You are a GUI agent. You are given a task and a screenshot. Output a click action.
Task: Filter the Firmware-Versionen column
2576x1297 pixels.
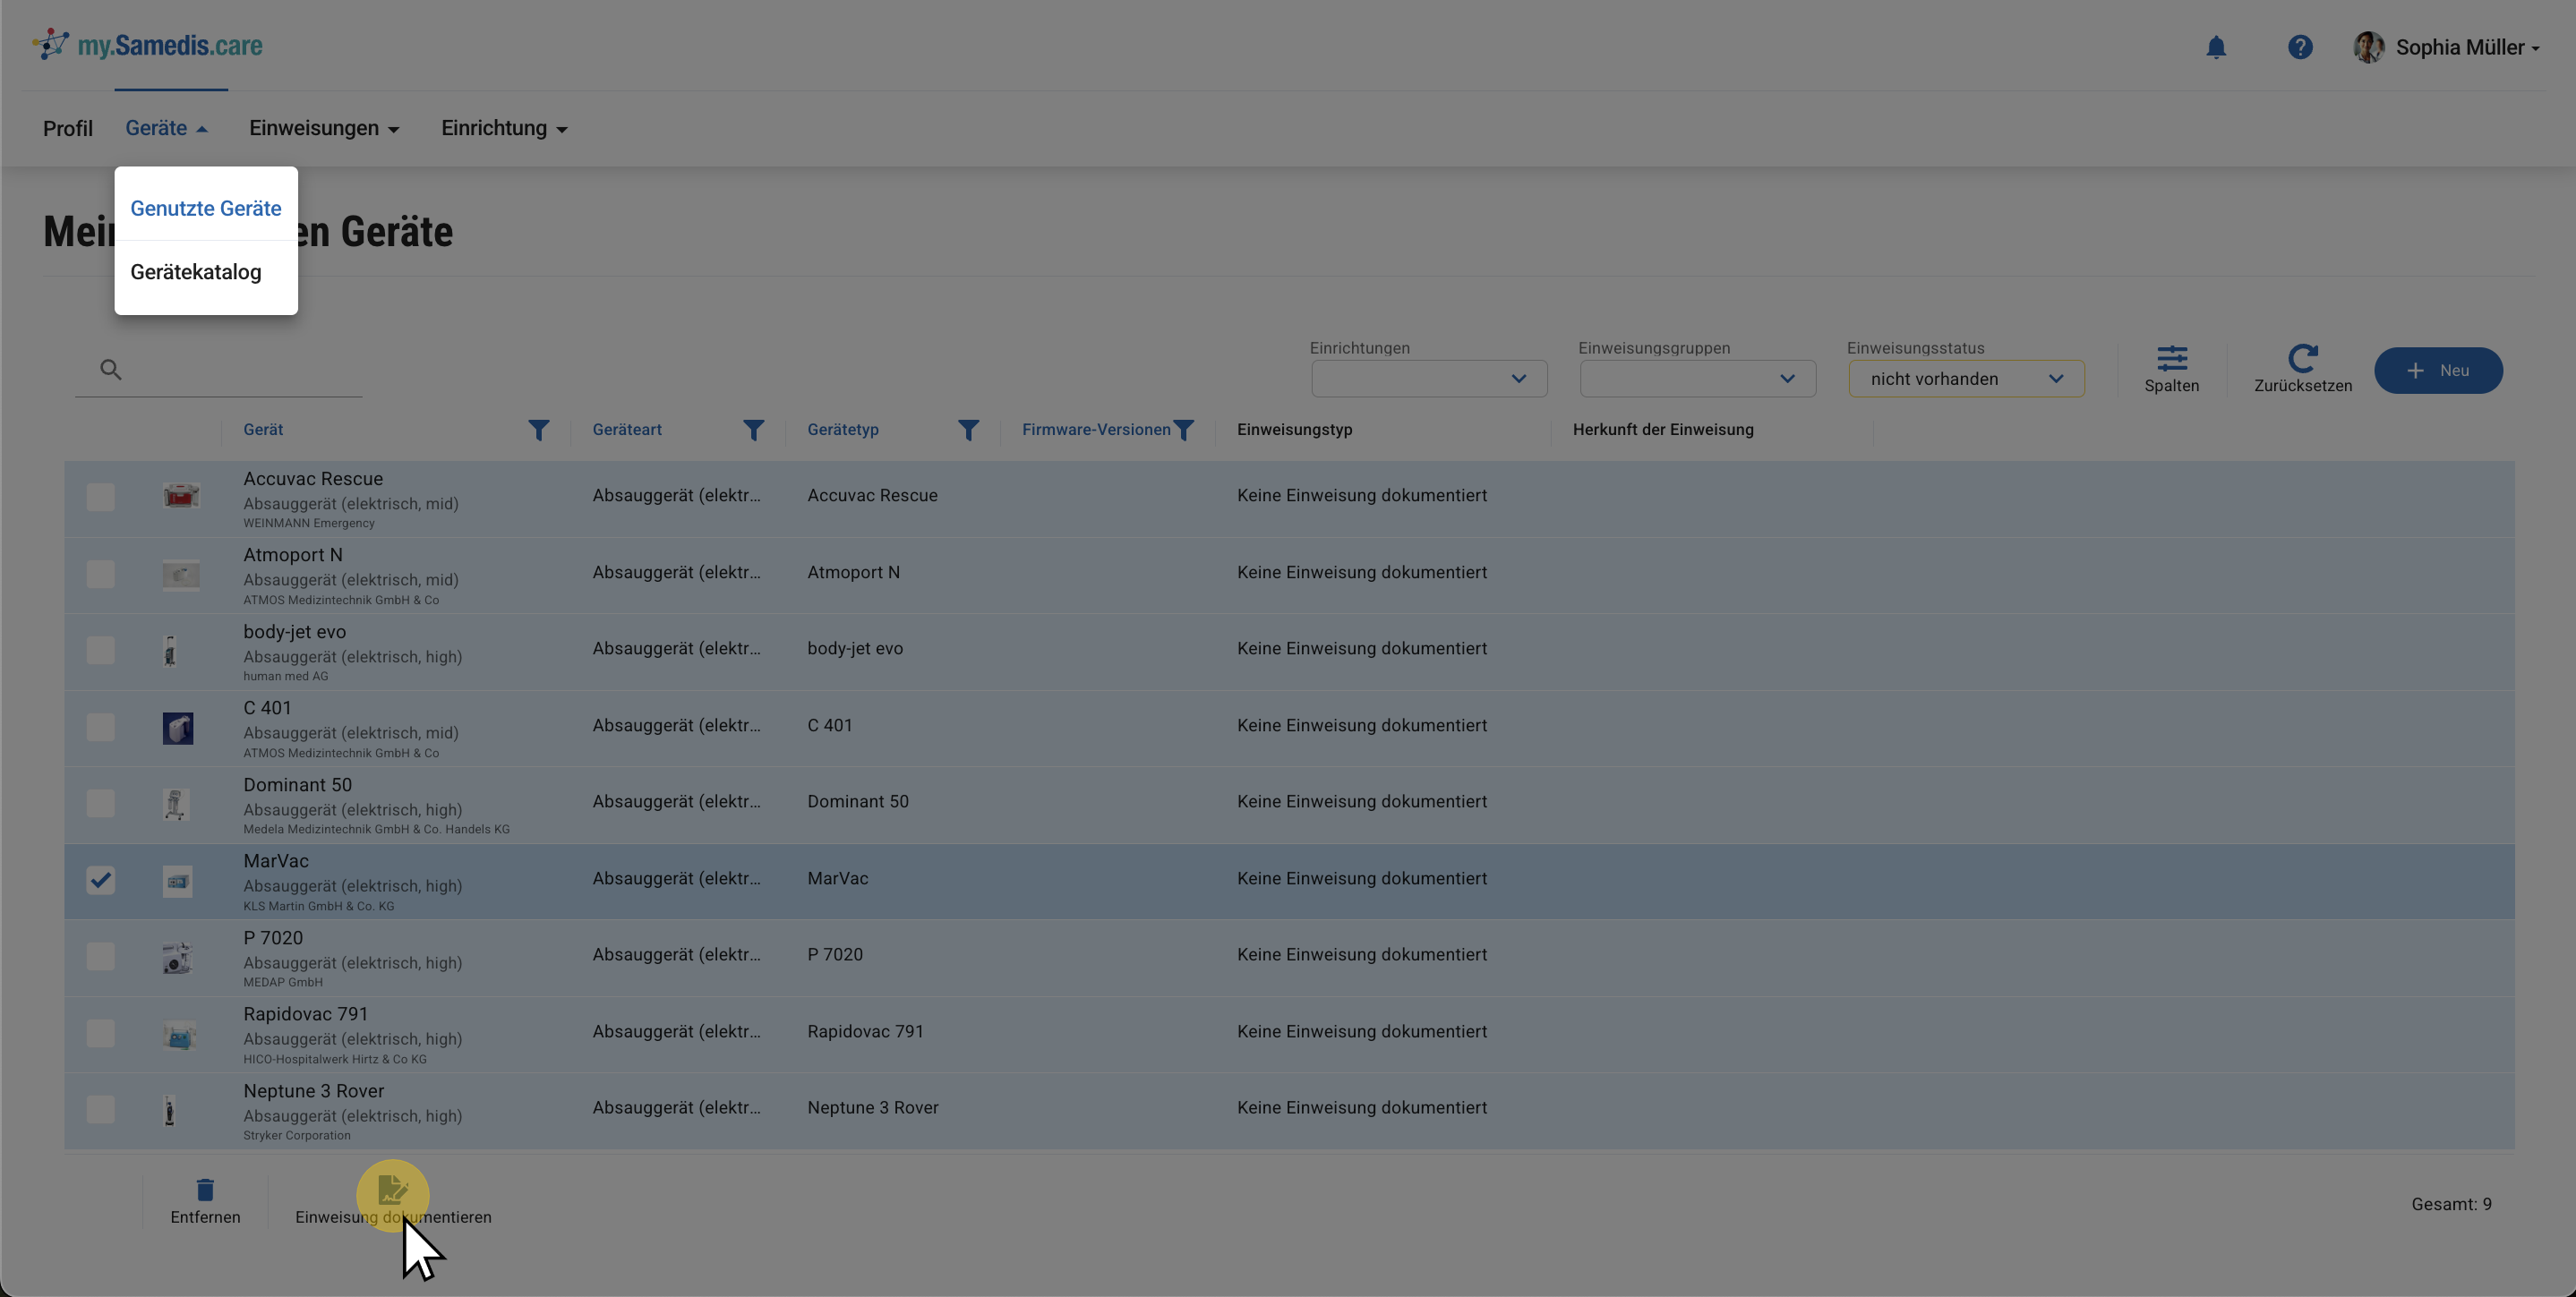[1183, 430]
